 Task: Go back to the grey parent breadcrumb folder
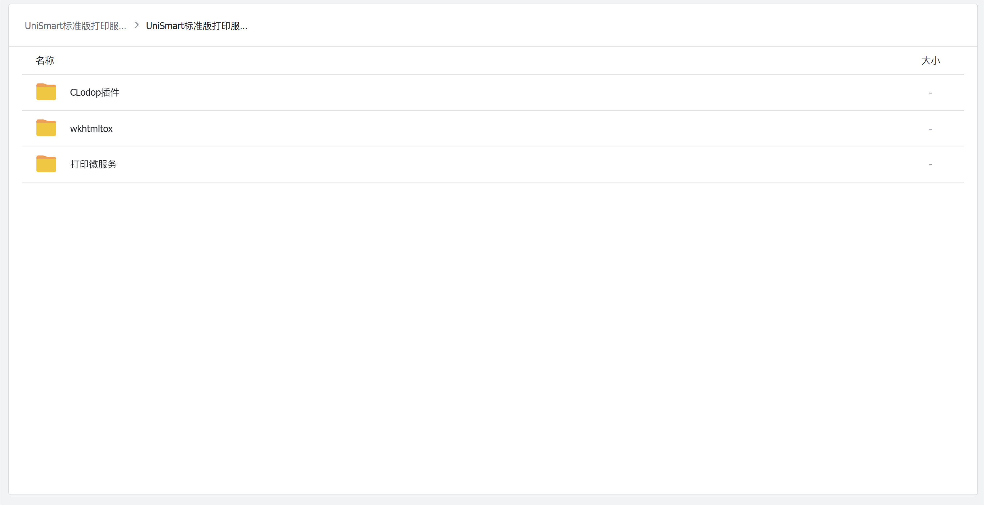click(x=75, y=26)
